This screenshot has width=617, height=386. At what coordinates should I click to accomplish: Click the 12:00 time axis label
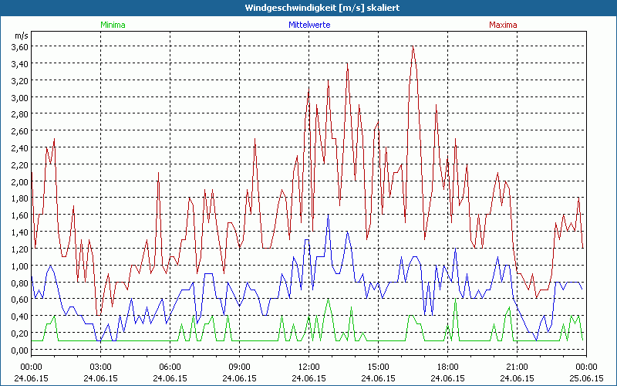(308, 367)
